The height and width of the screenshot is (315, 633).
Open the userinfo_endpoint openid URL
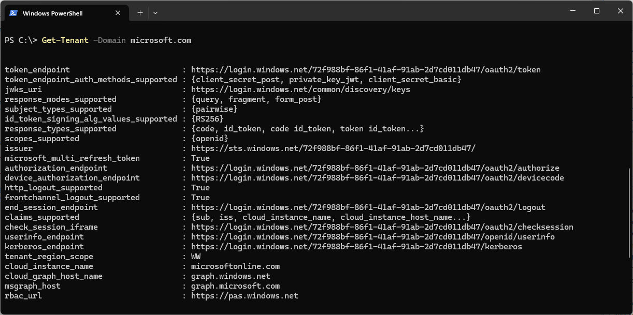click(372, 237)
